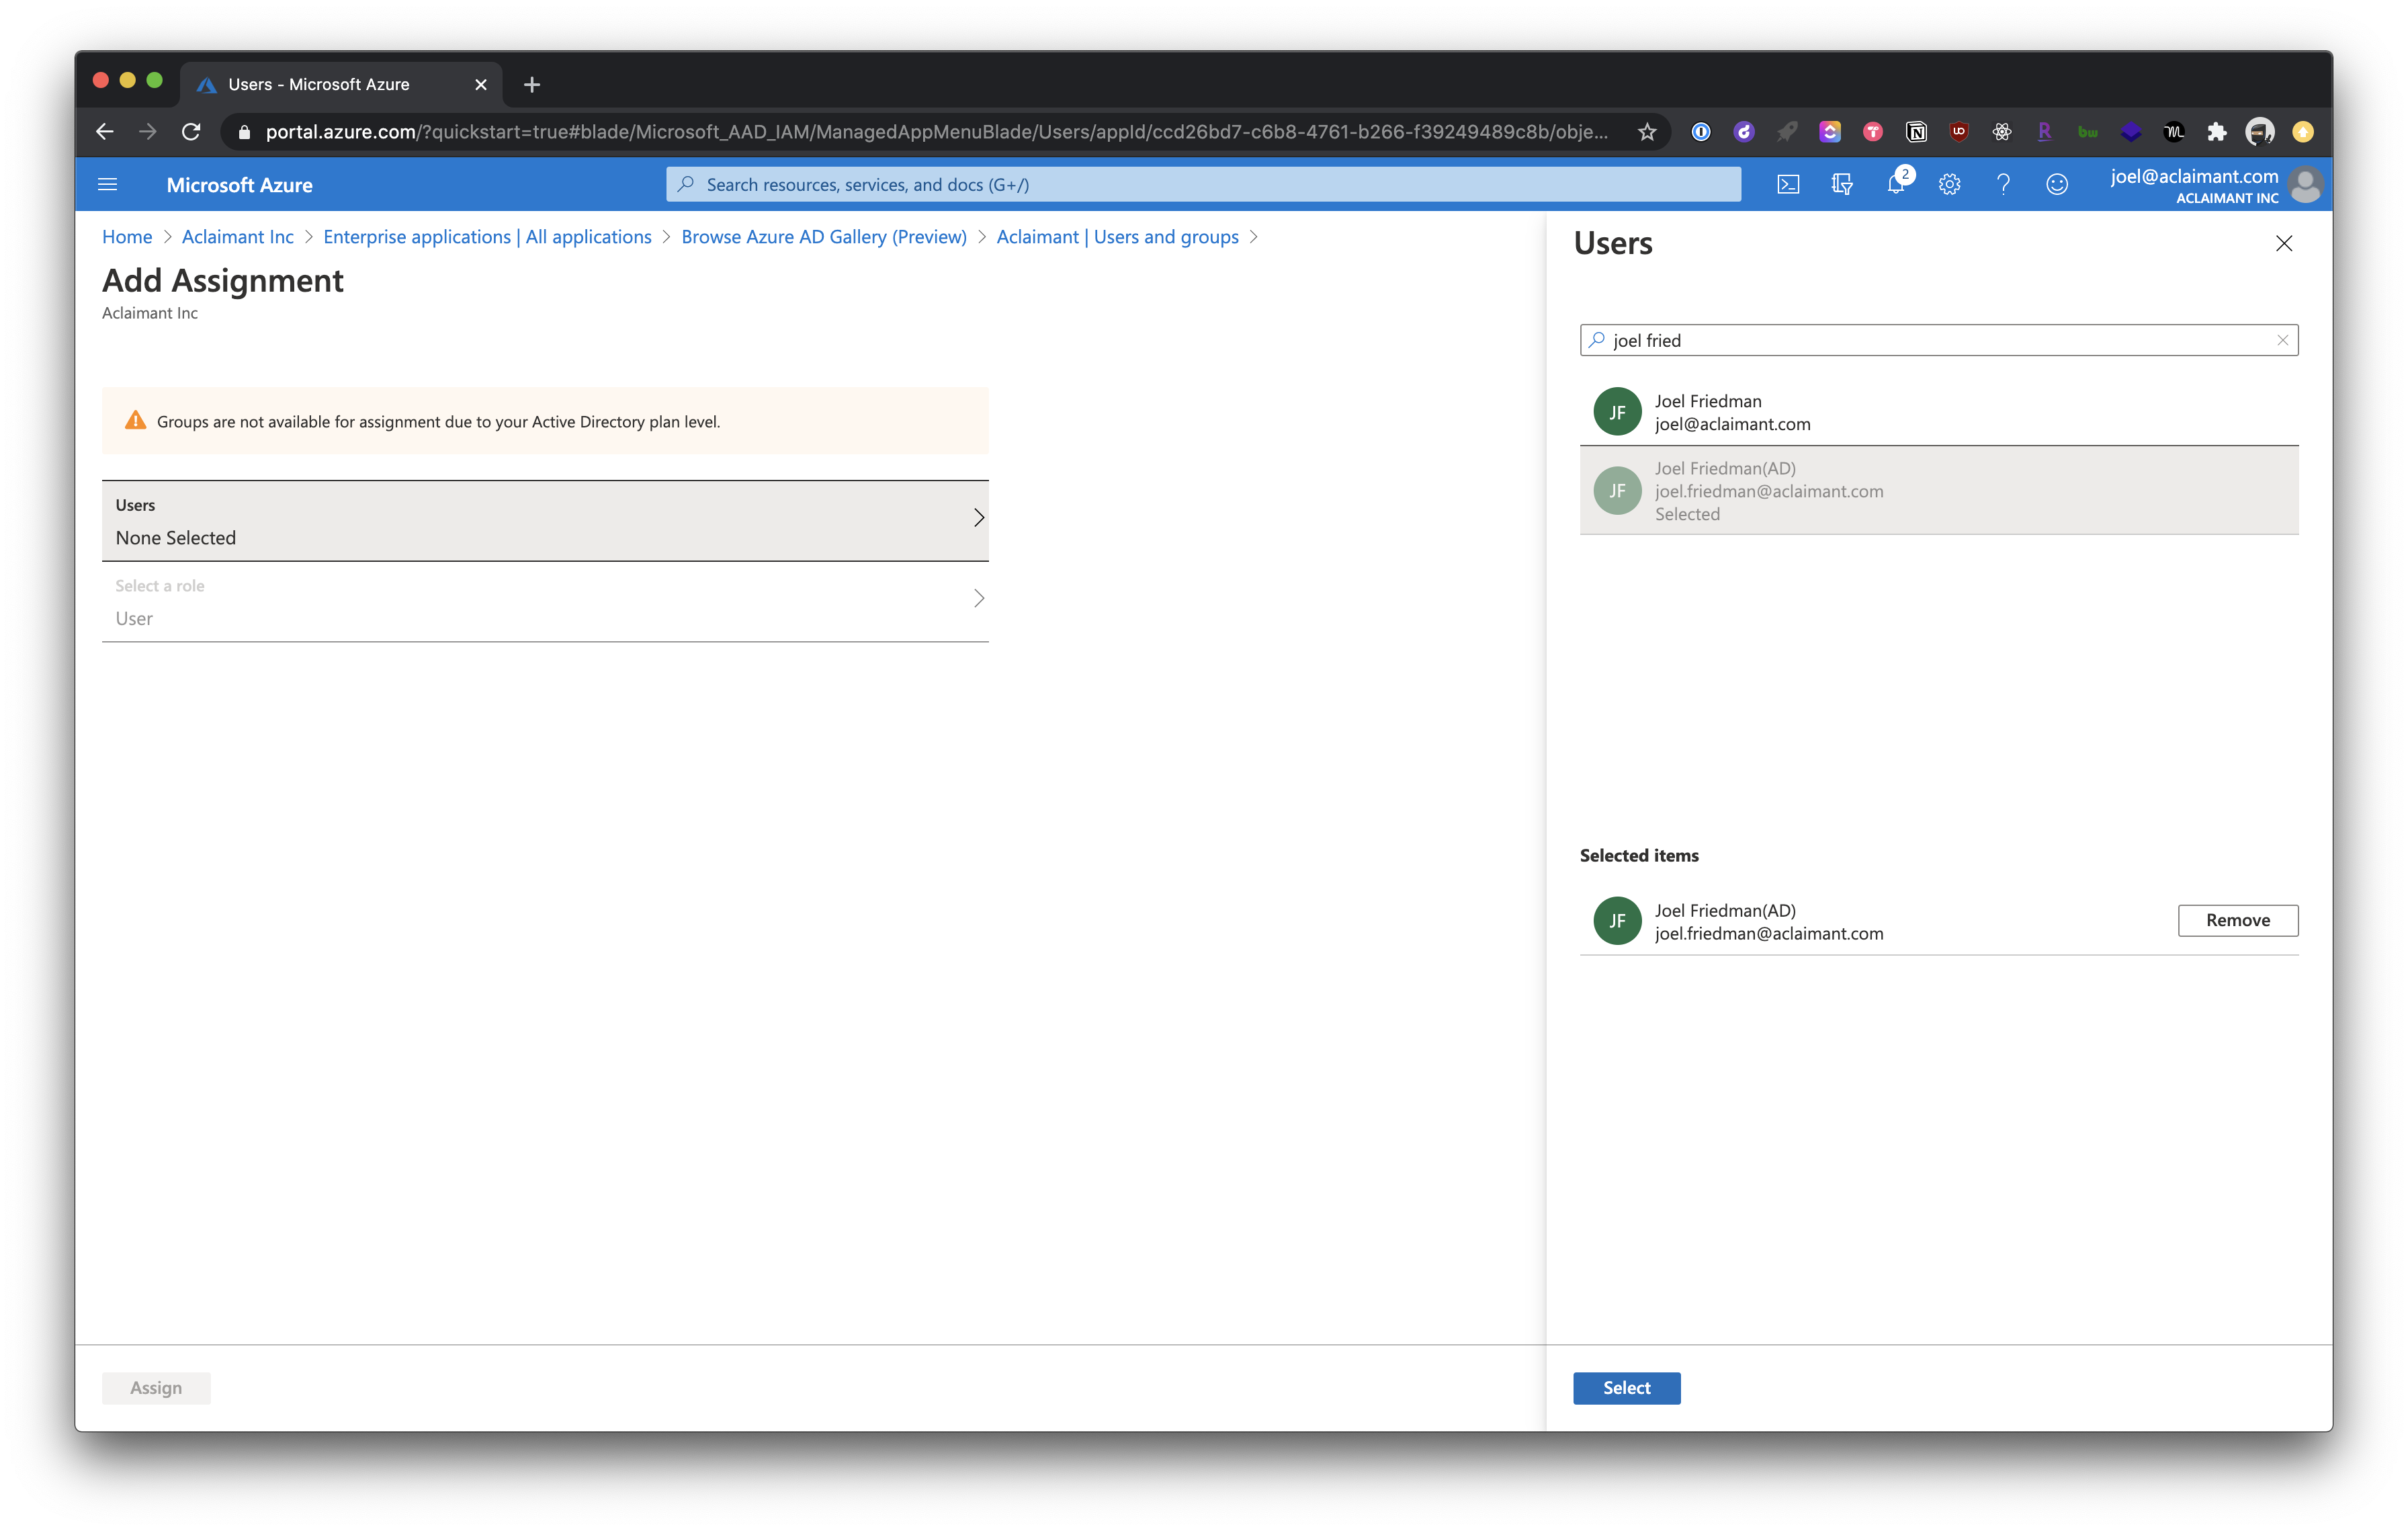
Task: Click the browser address bar URL
Action: [936, 131]
